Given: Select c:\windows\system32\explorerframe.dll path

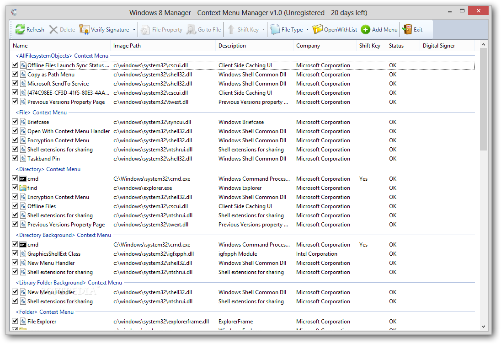Looking at the screenshot, I should 161,322.
